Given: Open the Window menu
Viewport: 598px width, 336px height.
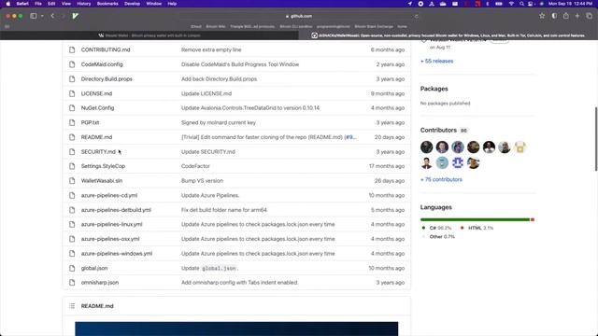Looking at the screenshot, I should point(154,4).
